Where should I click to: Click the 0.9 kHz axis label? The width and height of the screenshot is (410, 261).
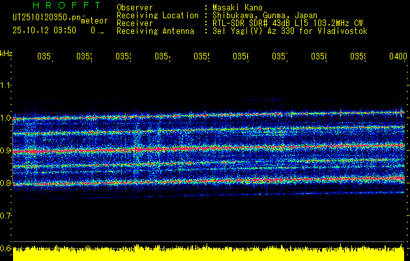pos(5,150)
